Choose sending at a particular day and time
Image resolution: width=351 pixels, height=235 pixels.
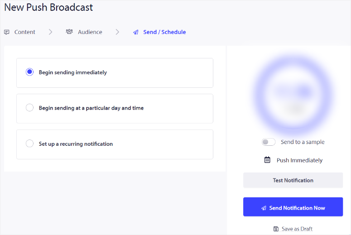(x=30, y=108)
